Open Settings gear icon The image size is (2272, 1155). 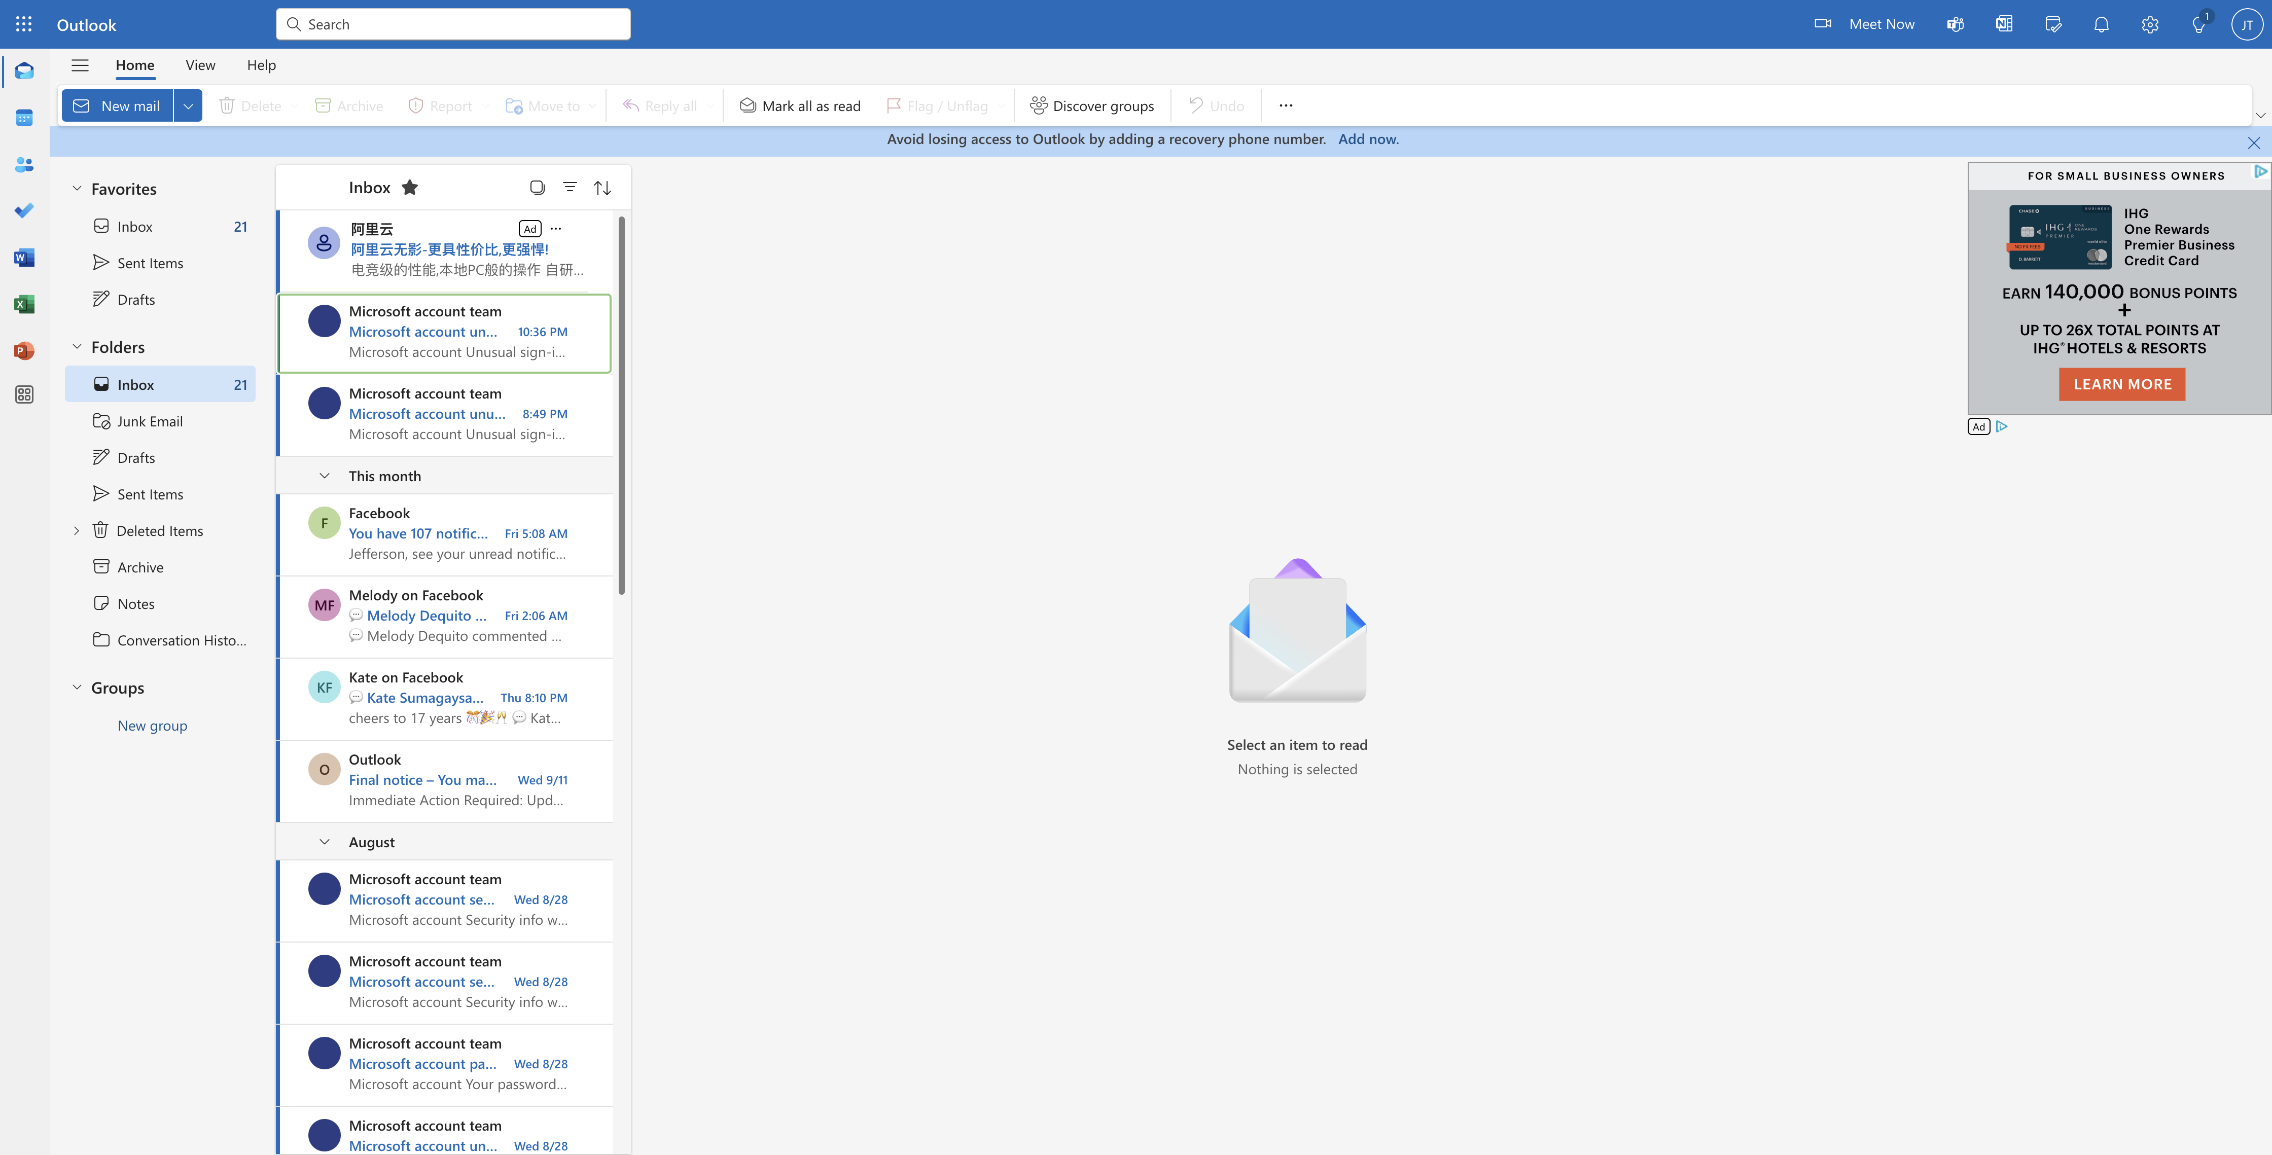coord(2150,24)
